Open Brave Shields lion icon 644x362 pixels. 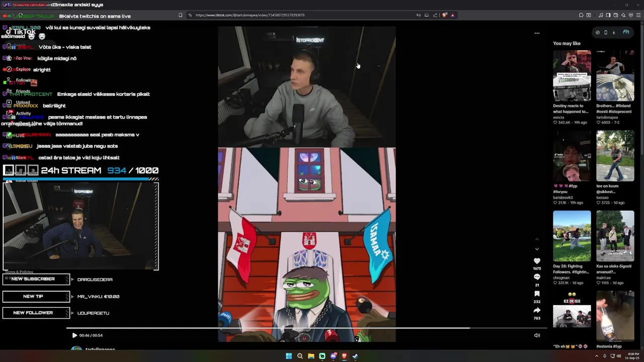(x=445, y=15)
